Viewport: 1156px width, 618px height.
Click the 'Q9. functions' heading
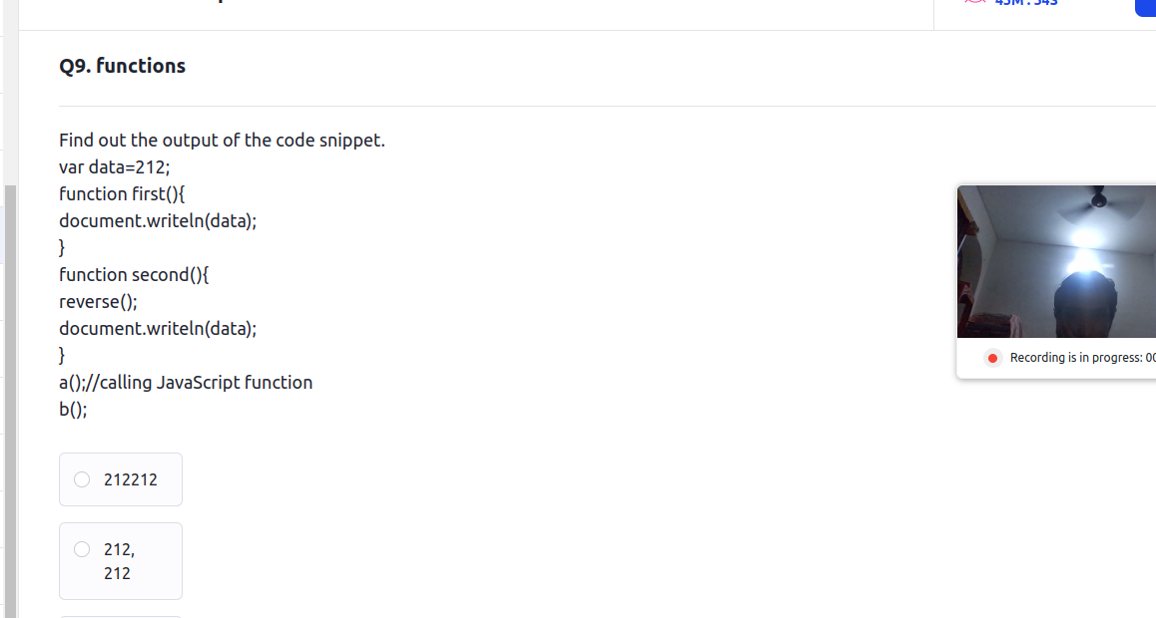click(x=123, y=66)
